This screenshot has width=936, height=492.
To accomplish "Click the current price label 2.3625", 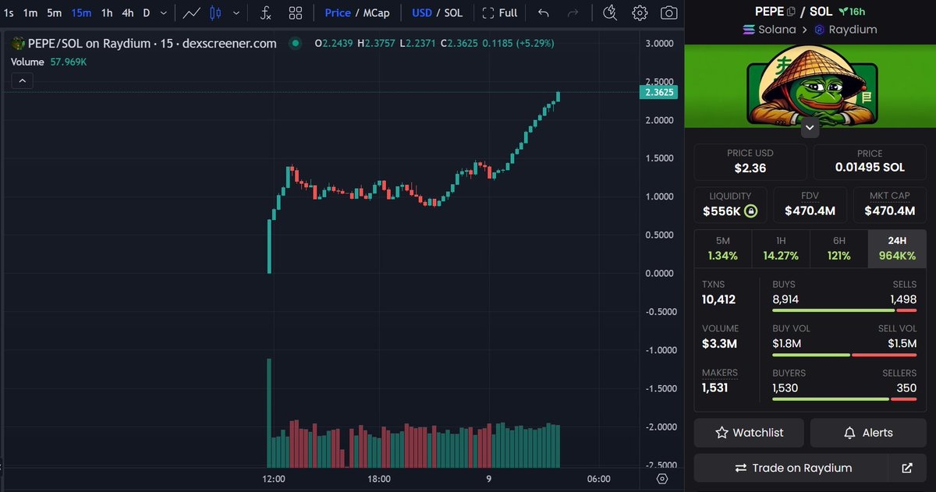I will [x=658, y=92].
